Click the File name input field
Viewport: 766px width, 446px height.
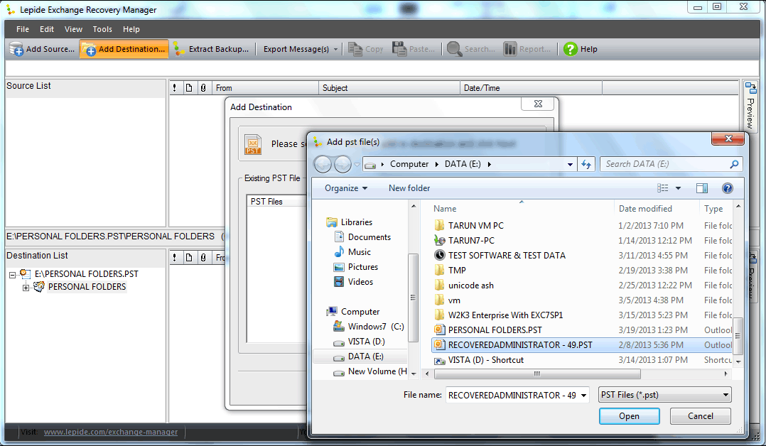click(512, 395)
